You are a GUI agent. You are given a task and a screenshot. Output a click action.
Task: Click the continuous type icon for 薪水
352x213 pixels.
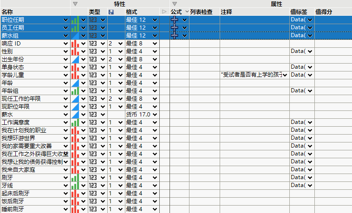pos(75,115)
